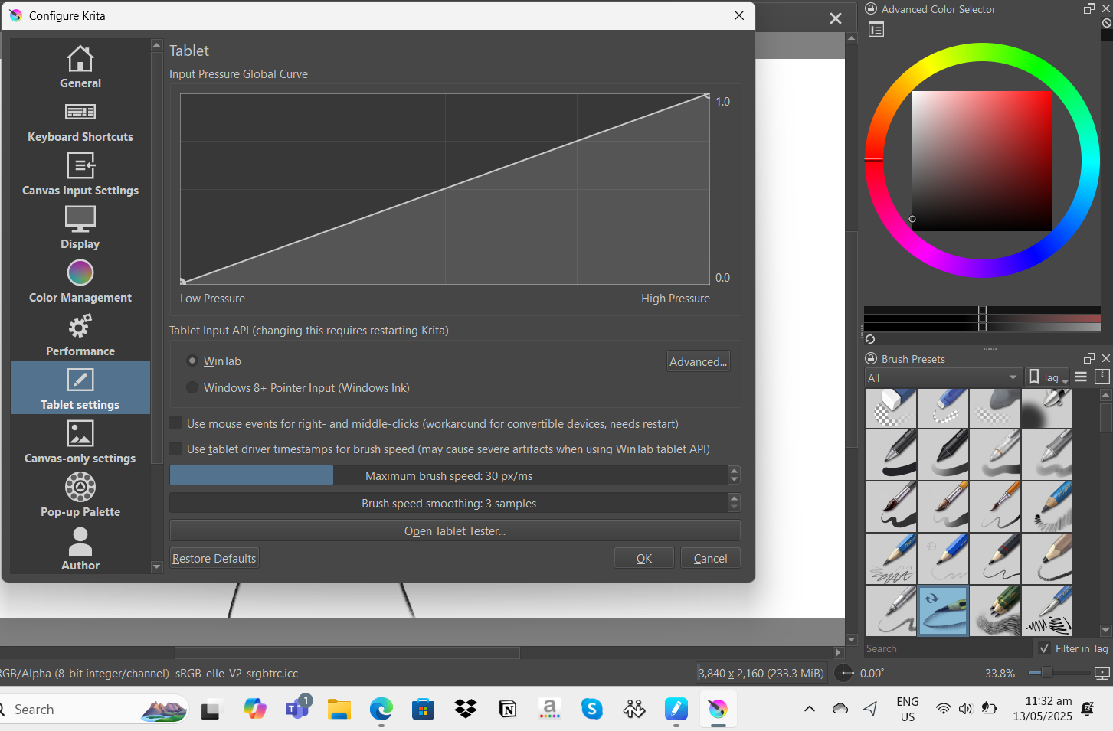
Task: Show hidden system tray icons chevron
Action: tap(810, 709)
